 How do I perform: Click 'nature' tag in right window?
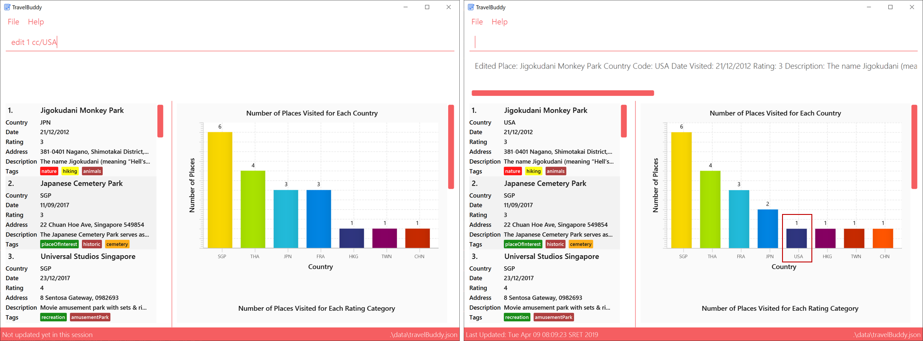[x=513, y=171]
